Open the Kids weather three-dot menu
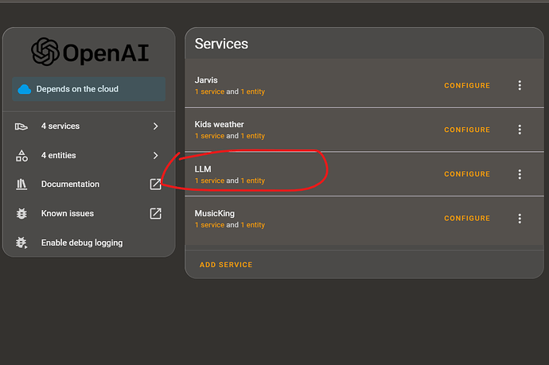549x365 pixels. tap(520, 130)
